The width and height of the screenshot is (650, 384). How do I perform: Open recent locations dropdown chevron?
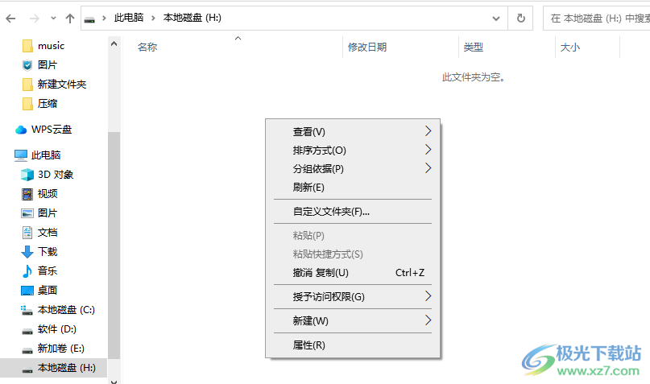(x=53, y=19)
